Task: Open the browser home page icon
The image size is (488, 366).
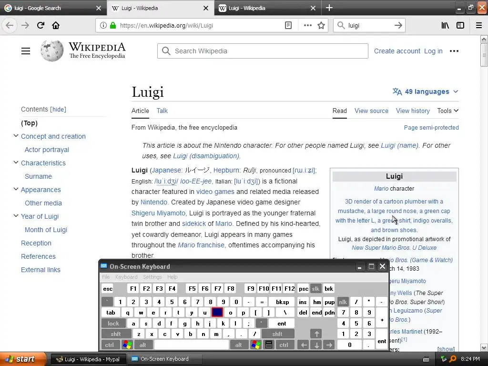Action: pos(56,25)
